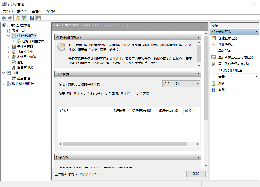
Task: Toggle the show/hide action pane toolbar icon
Action: tap(38, 18)
